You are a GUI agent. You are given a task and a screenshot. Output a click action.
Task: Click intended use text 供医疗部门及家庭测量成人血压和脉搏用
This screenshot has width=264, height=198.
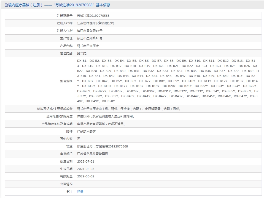tap(106, 116)
